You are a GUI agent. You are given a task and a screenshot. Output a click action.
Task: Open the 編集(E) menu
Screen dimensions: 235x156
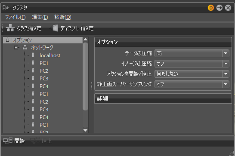coord(40,17)
